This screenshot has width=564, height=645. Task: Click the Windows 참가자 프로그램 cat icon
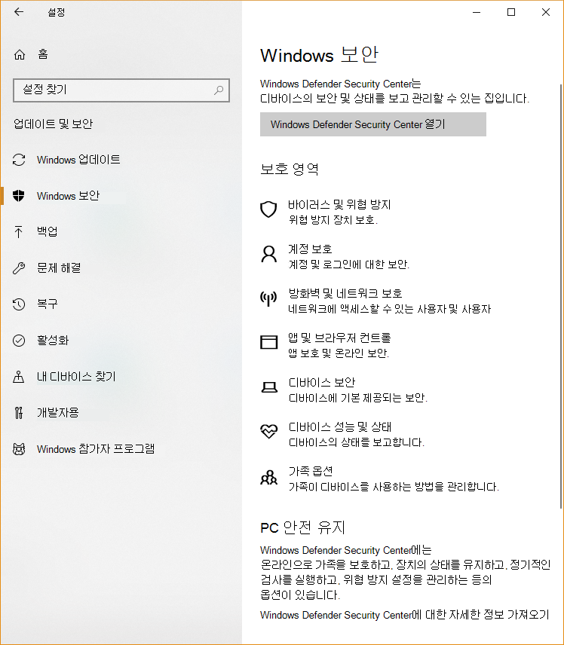click(x=19, y=449)
